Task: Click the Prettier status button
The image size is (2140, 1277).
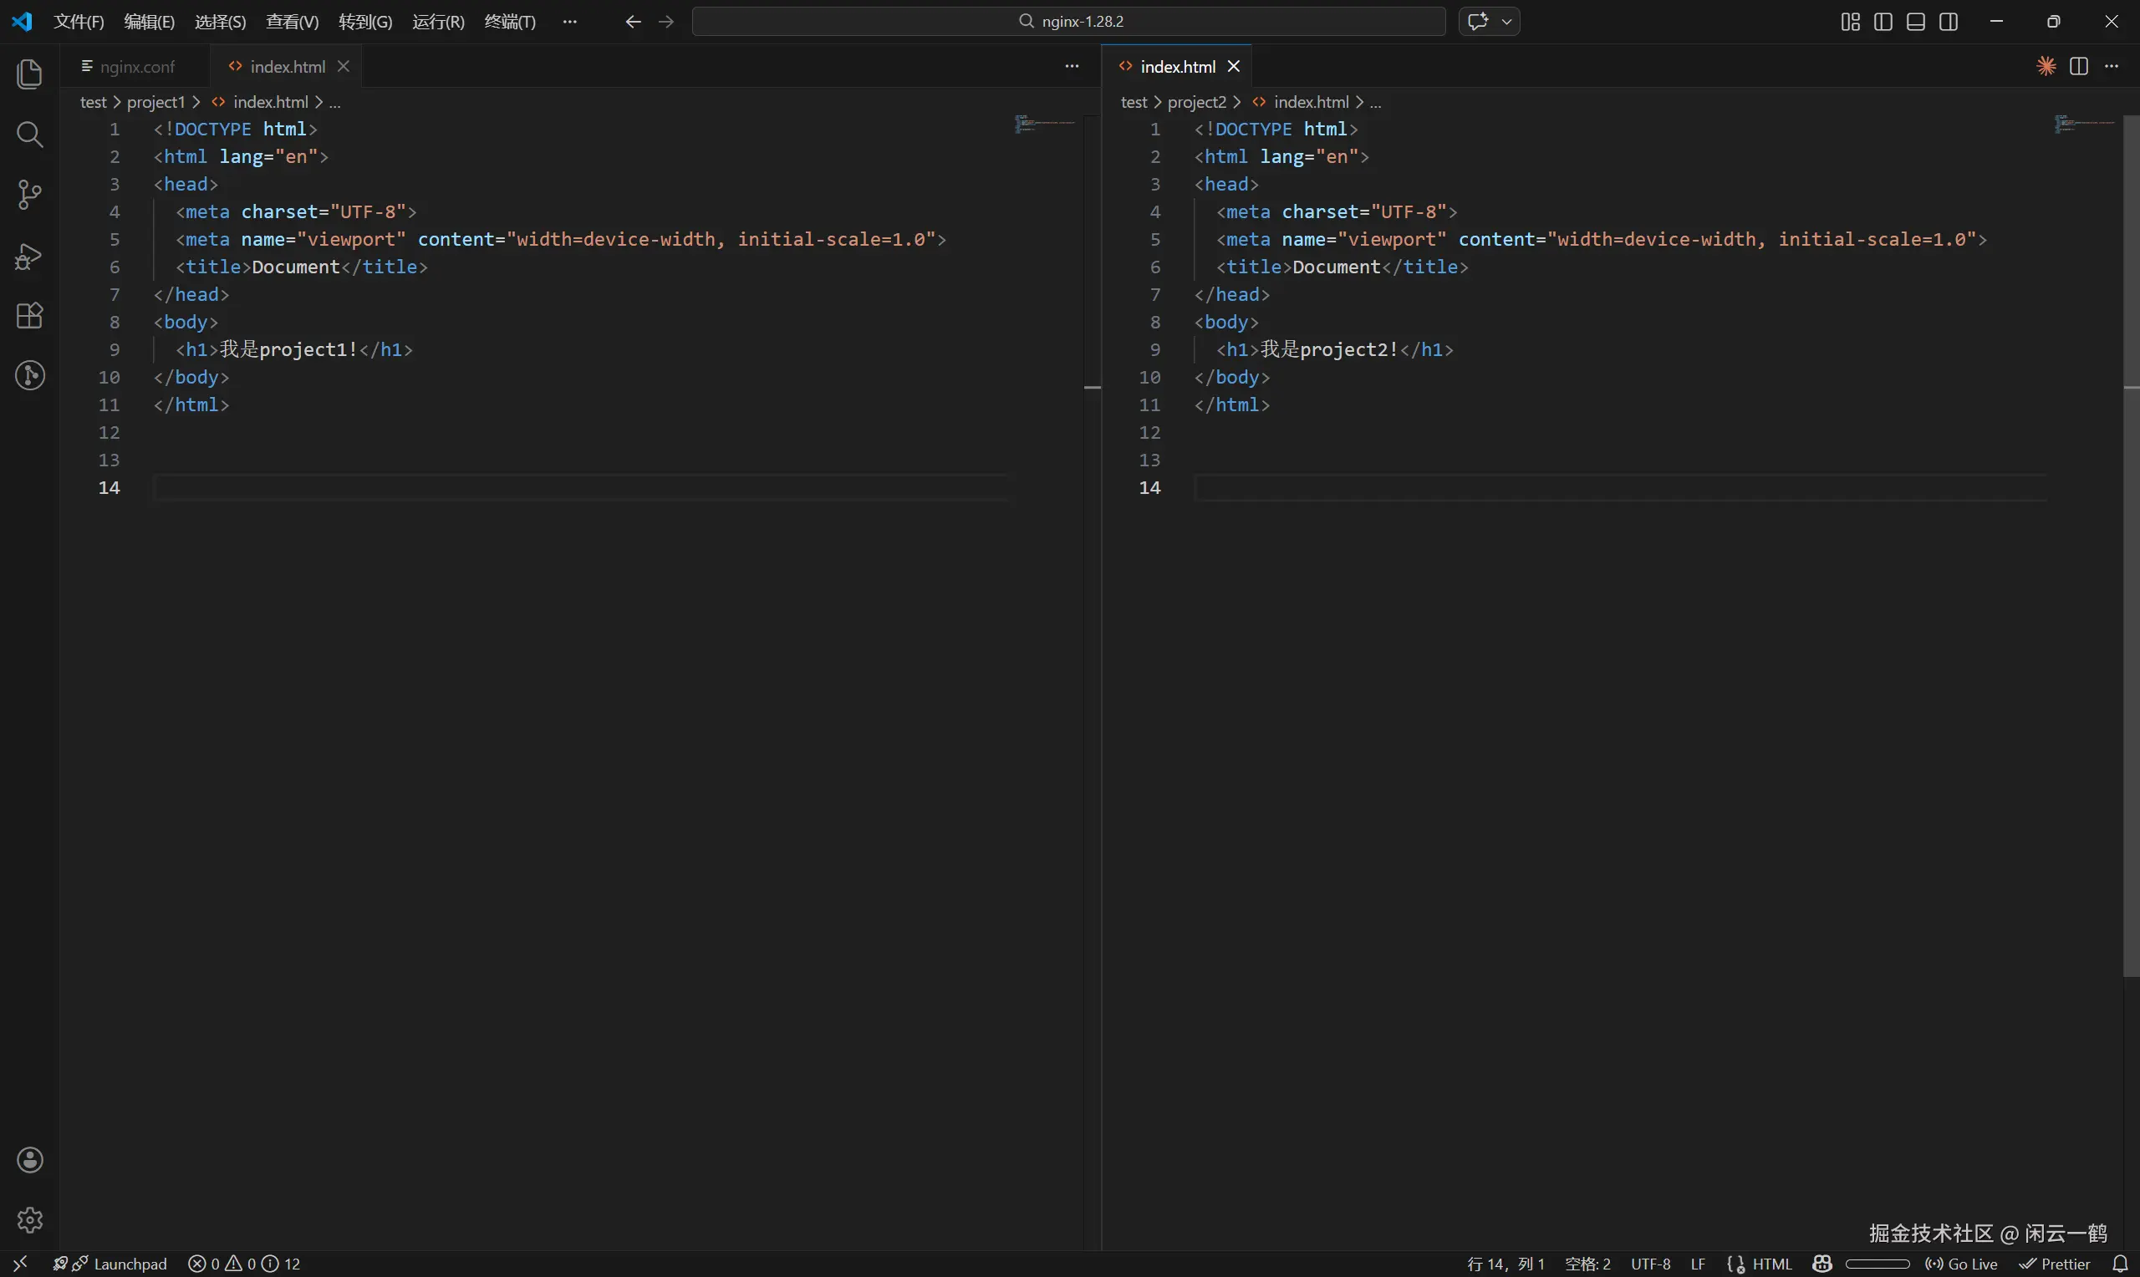Action: 2055,1264
